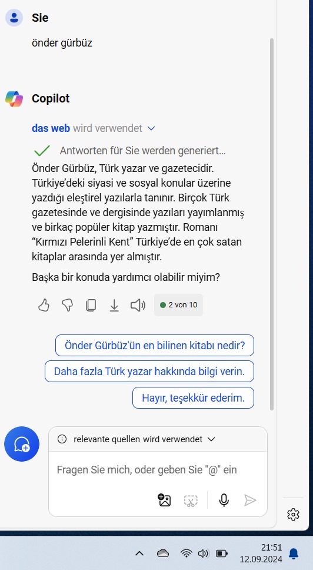Read the answer aloud with speaker icon
313x570 pixels.
coord(138,305)
